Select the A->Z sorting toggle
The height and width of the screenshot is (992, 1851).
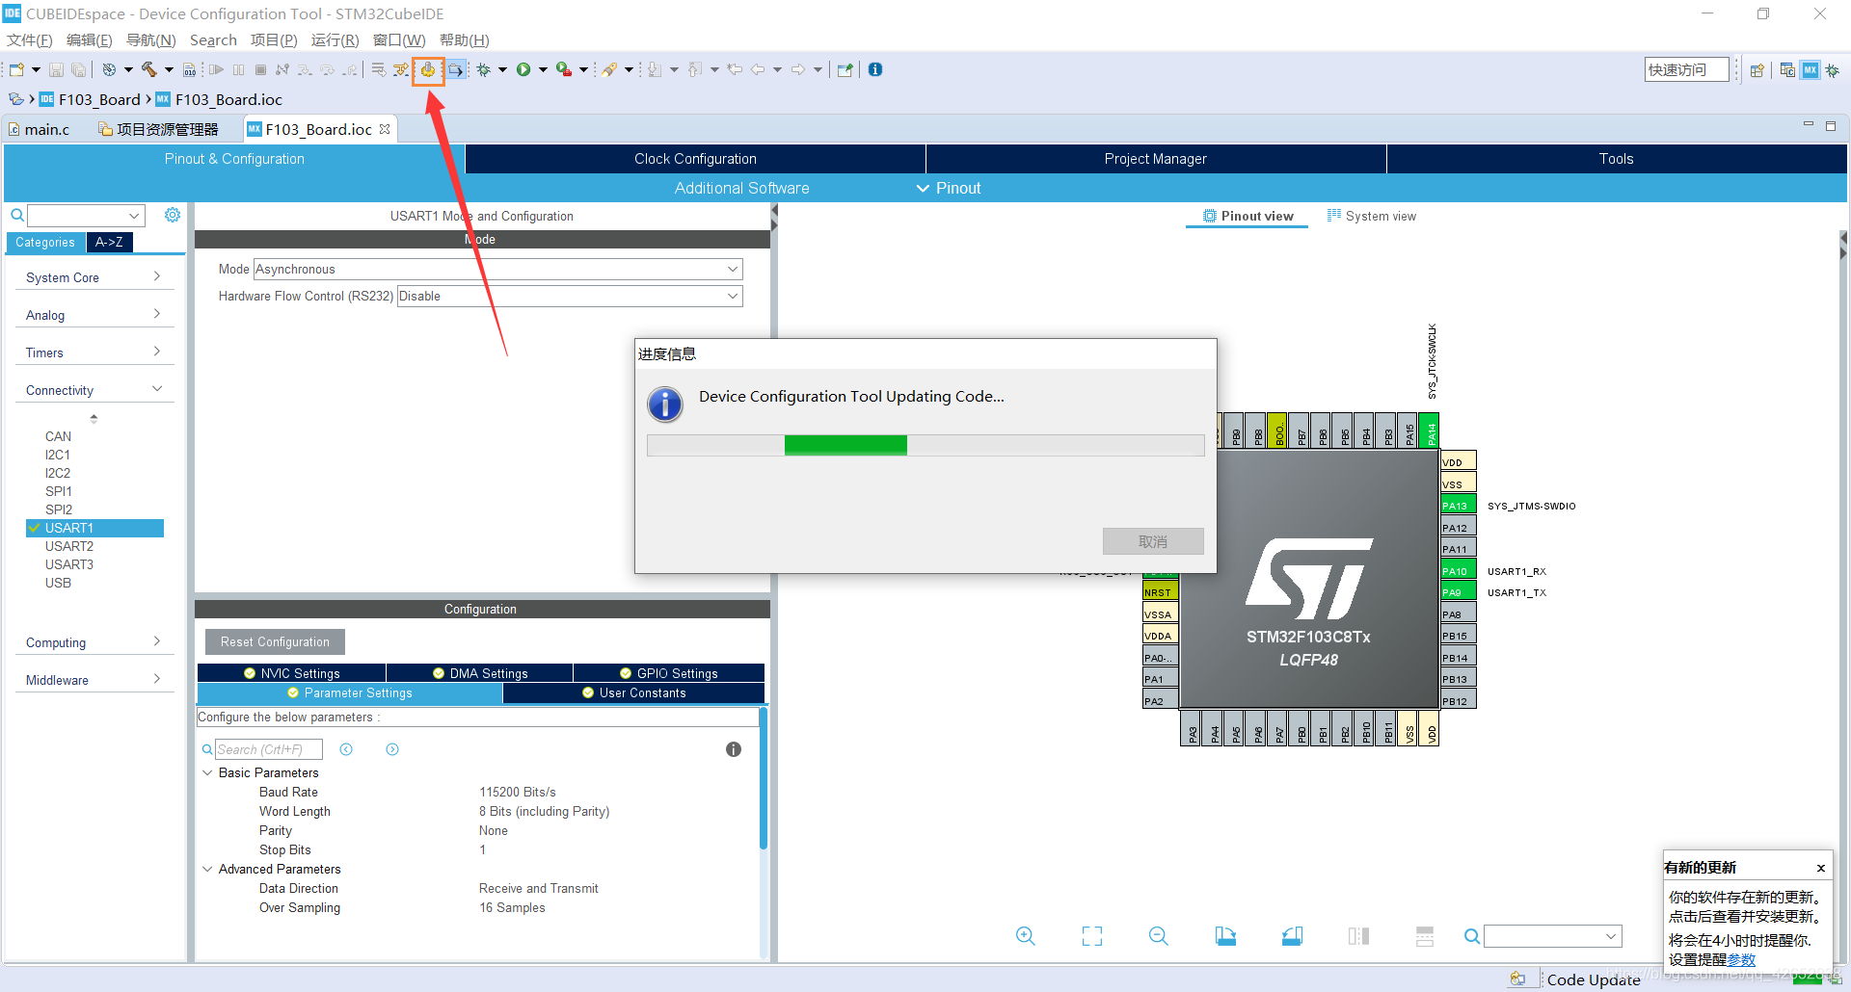coord(109,243)
